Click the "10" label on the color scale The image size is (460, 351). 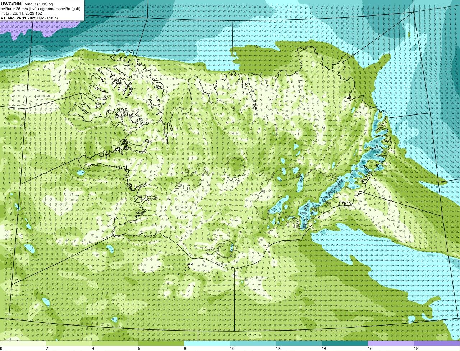click(232, 348)
